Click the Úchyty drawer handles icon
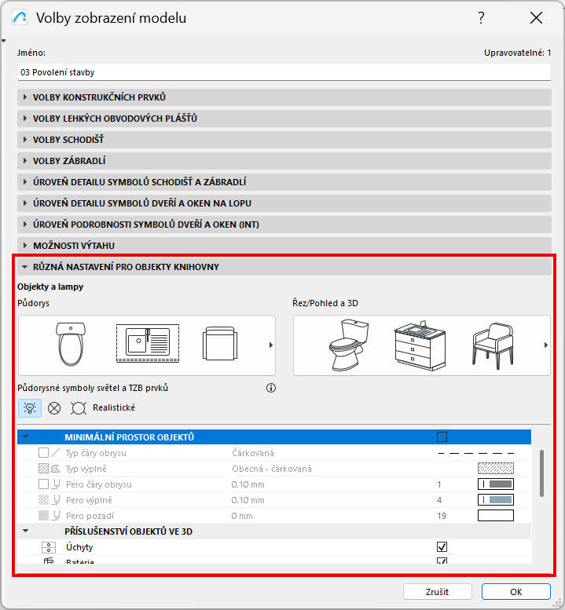 [x=49, y=547]
